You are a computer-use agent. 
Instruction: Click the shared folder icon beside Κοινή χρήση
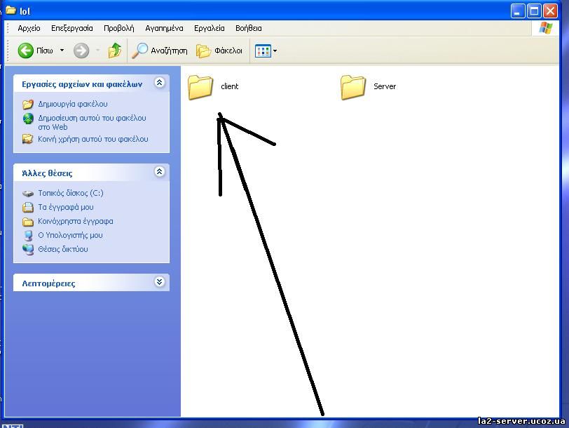[x=28, y=139]
